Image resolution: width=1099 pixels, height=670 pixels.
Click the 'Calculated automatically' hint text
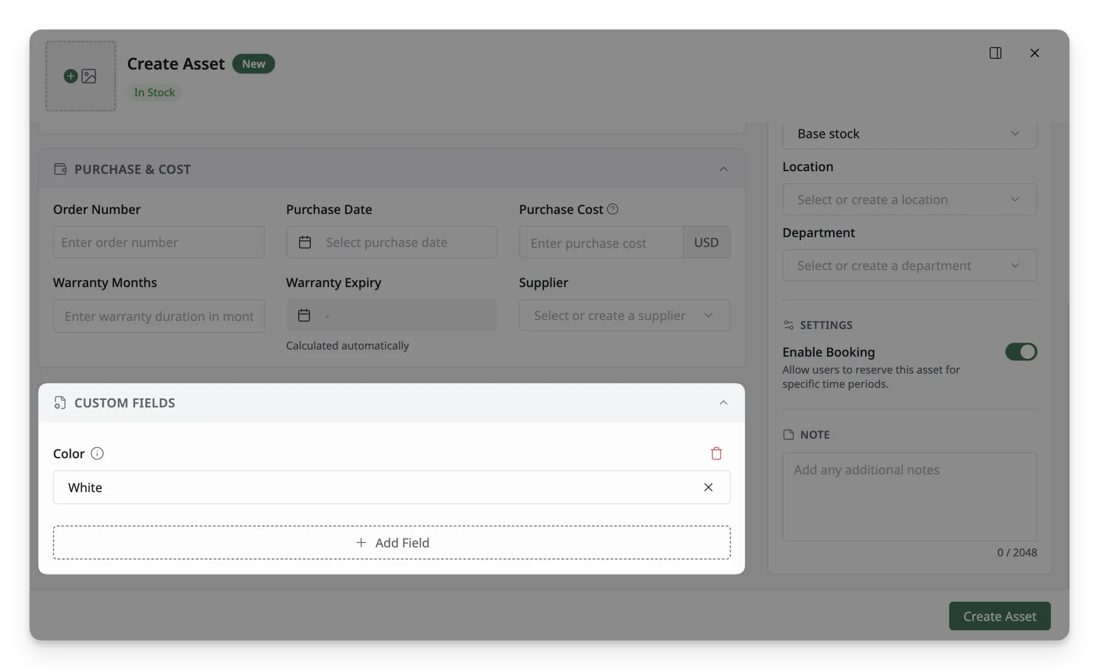tap(347, 346)
